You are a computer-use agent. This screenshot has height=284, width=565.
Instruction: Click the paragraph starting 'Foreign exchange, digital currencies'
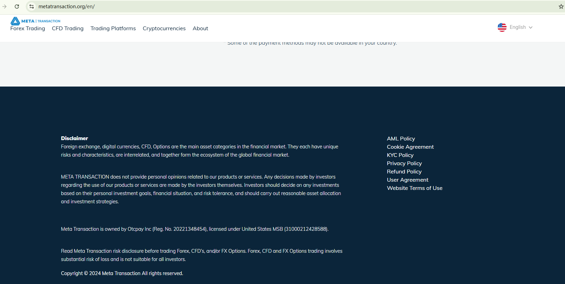coord(200,151)
